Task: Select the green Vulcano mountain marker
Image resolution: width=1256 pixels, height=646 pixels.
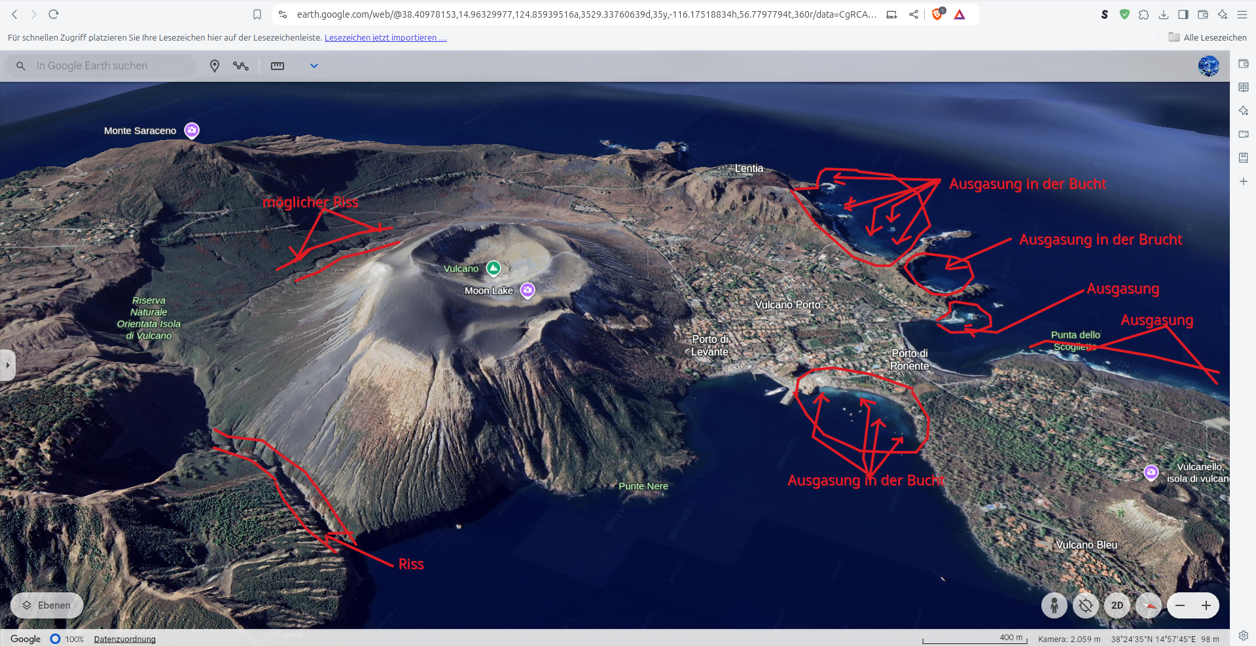Action: (493, 268)
